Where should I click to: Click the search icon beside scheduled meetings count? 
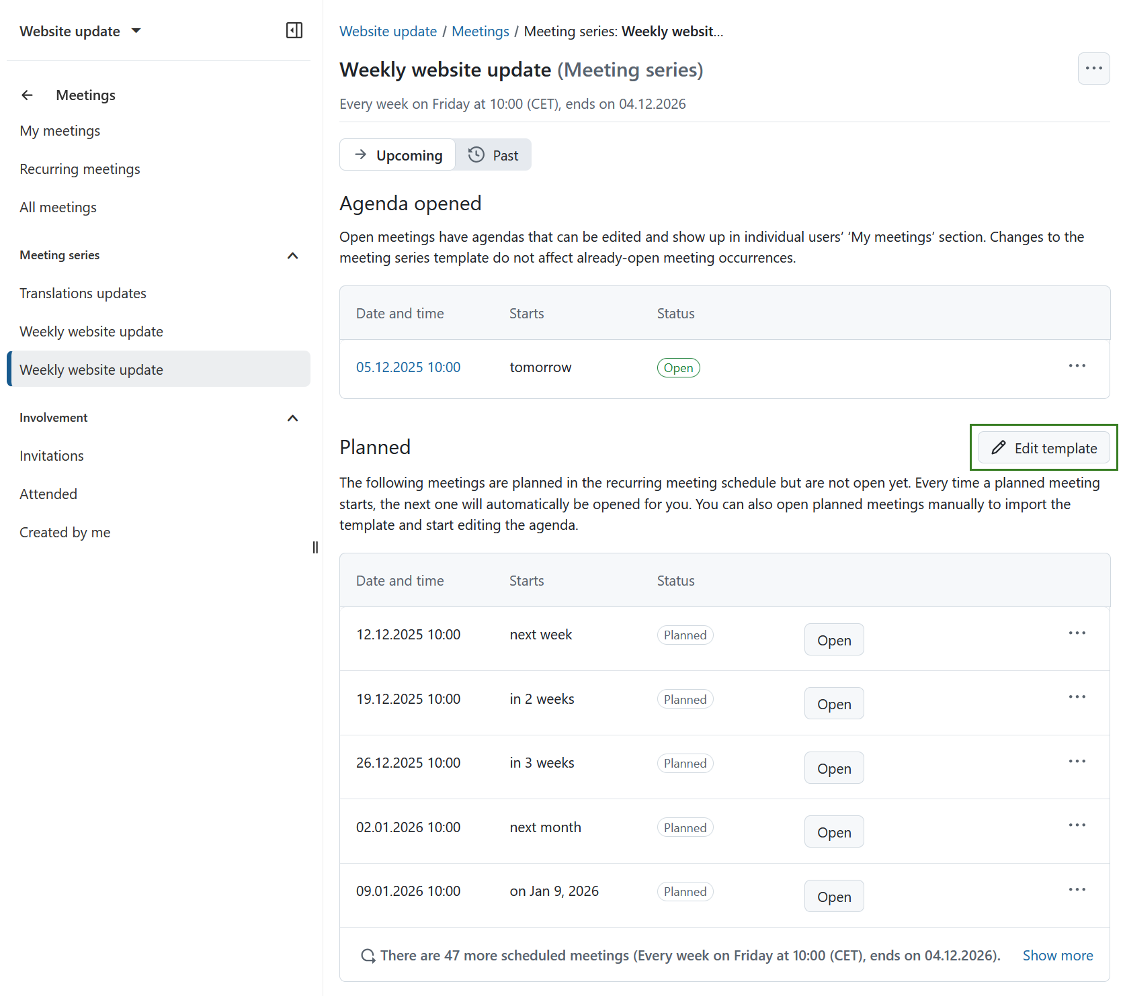[368, 955]
